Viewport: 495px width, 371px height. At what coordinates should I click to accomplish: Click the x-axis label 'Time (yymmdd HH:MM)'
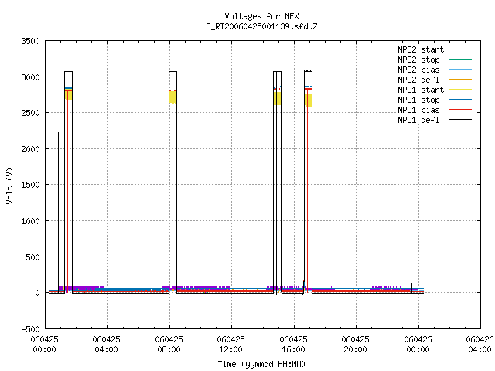261,364
